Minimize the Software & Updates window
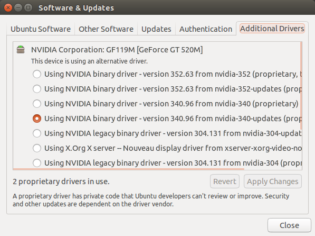The width and height of the screenshot is (315, 236). (x=18, y=8)
